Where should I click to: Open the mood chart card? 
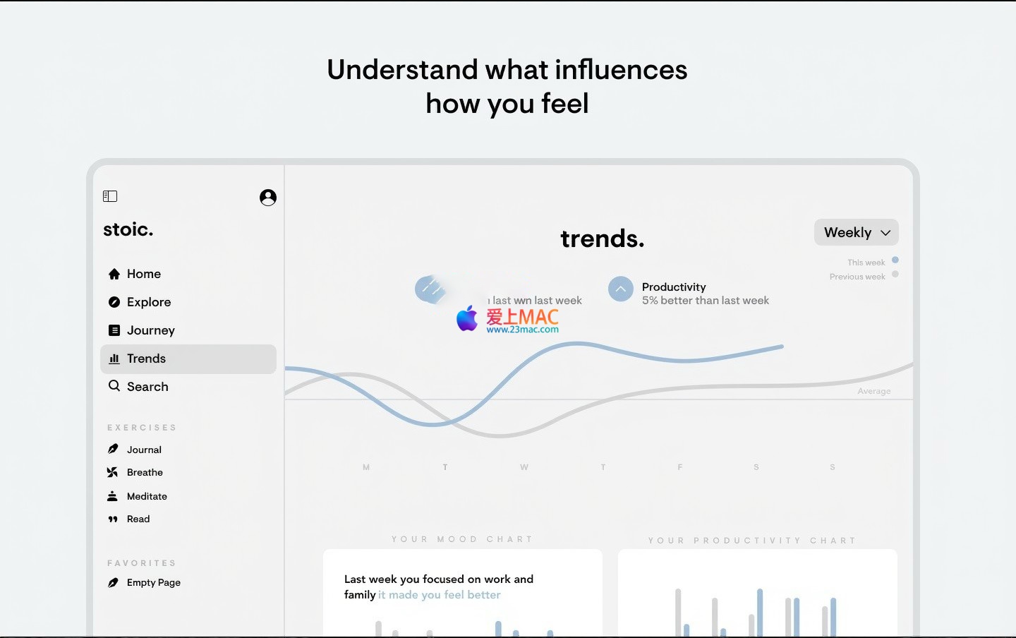pos(463,593)
